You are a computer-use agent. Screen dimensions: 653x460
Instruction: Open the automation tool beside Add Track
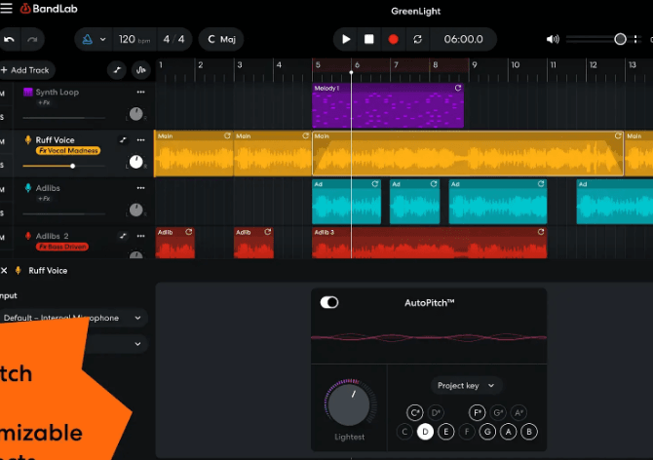117,70
